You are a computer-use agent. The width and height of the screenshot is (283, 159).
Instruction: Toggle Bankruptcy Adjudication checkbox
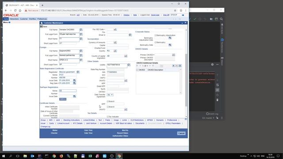pyautogui.click(x=155, y=35)
